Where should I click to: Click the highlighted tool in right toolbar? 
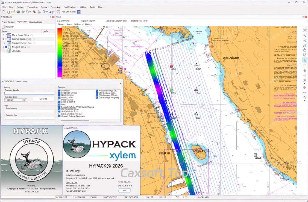(304, 60)
